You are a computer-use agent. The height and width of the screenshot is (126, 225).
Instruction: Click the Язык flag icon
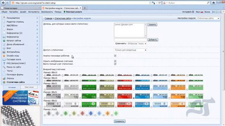[x=202, y=12]
